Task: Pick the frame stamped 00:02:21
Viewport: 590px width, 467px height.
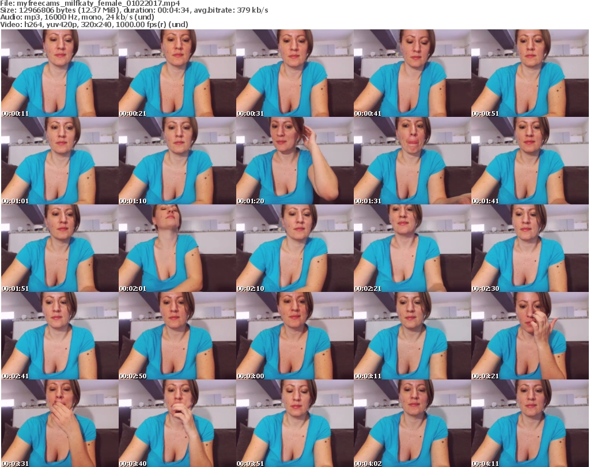Action: (412, 249)
